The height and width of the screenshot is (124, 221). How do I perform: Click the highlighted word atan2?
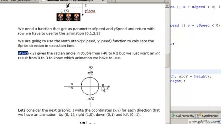pos(23,53)
